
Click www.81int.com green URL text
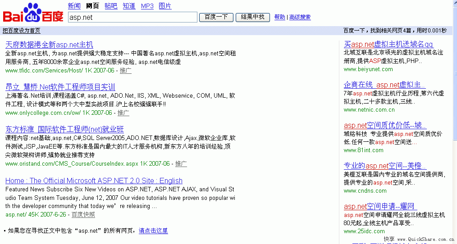363,150
